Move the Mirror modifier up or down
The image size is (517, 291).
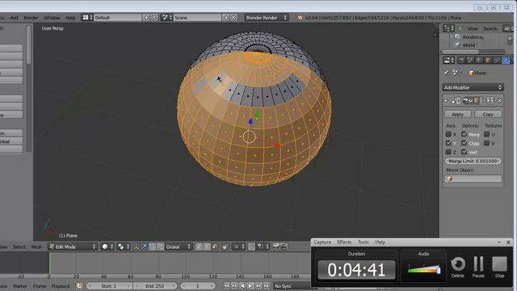[490, 100]
